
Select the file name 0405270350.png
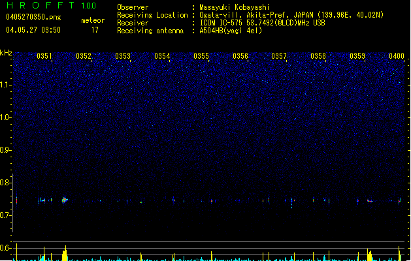click(33, 17)
